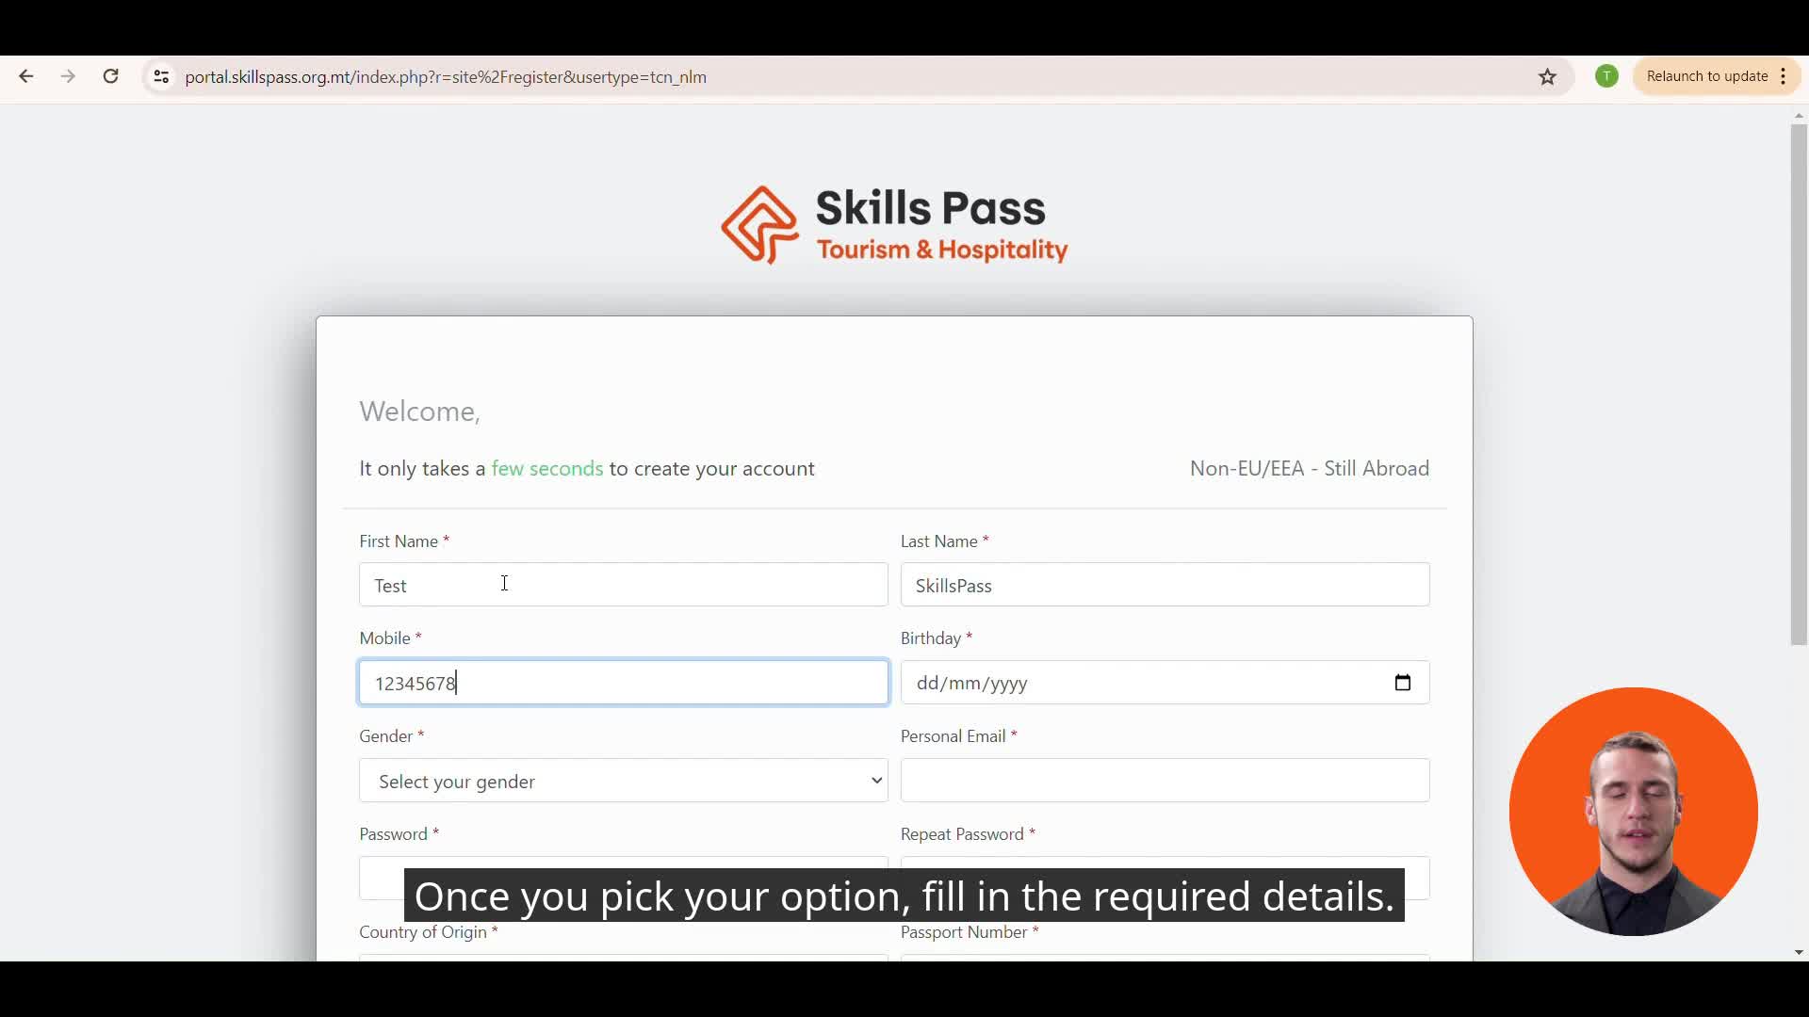The height and width of the screenshot is (1017, 1809).
Task: Select the First Name field containing Test
Action: pos(623,585)
